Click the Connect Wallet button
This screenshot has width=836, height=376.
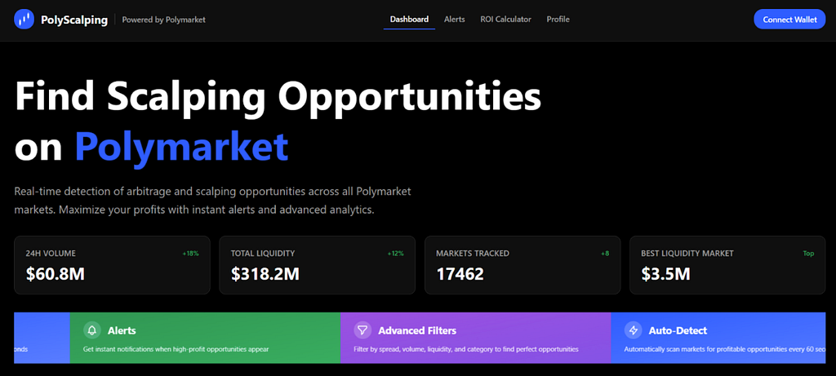(789, 20)
